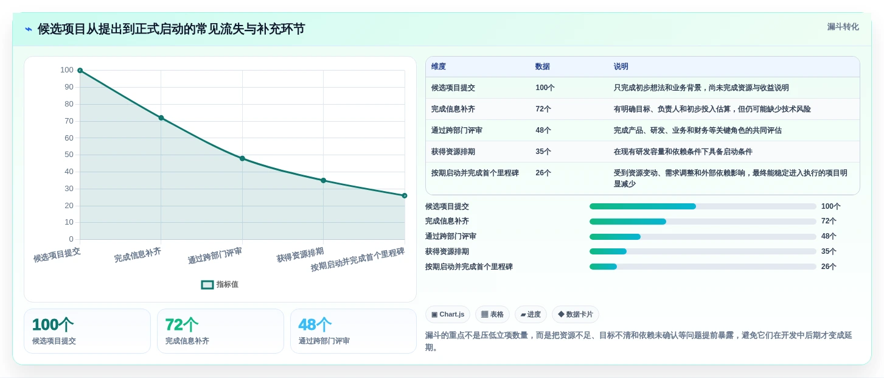
Task: Click the page title 候选项目从提出到正式启动
Action: (x=171, y=29)
